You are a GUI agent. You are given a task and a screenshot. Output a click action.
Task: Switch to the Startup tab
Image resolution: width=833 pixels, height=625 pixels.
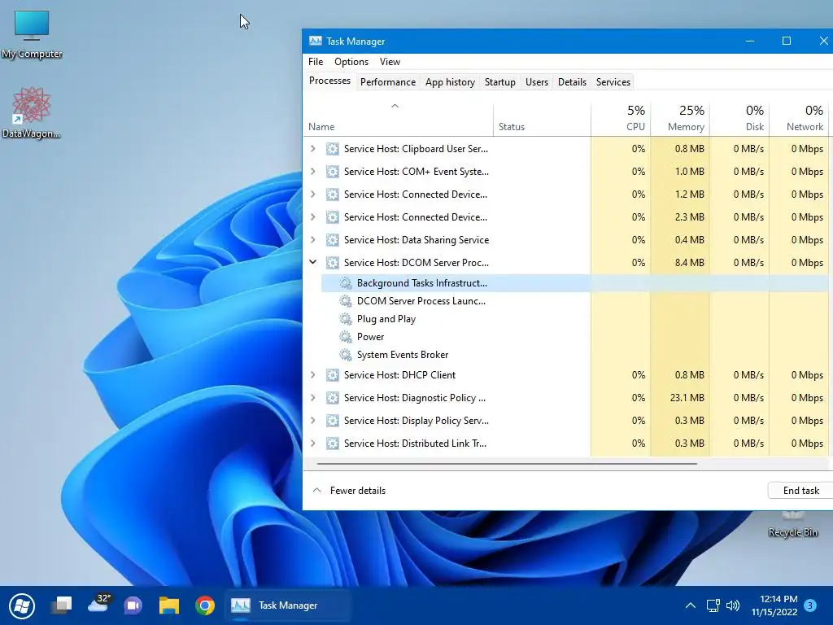tap(500, 82)
